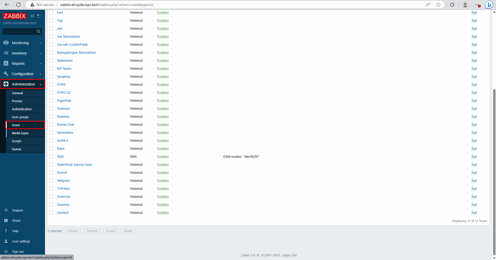Screen dimensions: 496x260
Task: Click the User settings person icon
Action: [6, 241]
